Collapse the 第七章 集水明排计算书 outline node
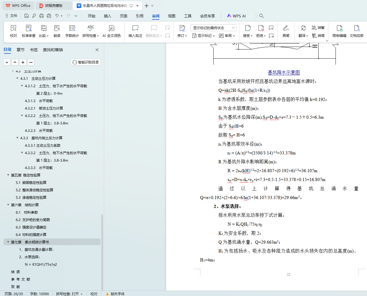 [x=8, y=242]
